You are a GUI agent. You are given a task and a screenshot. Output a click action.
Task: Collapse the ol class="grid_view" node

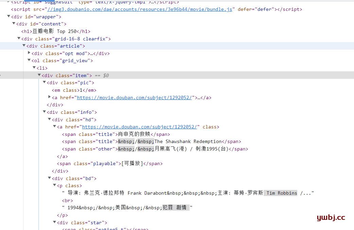(29, 60)
